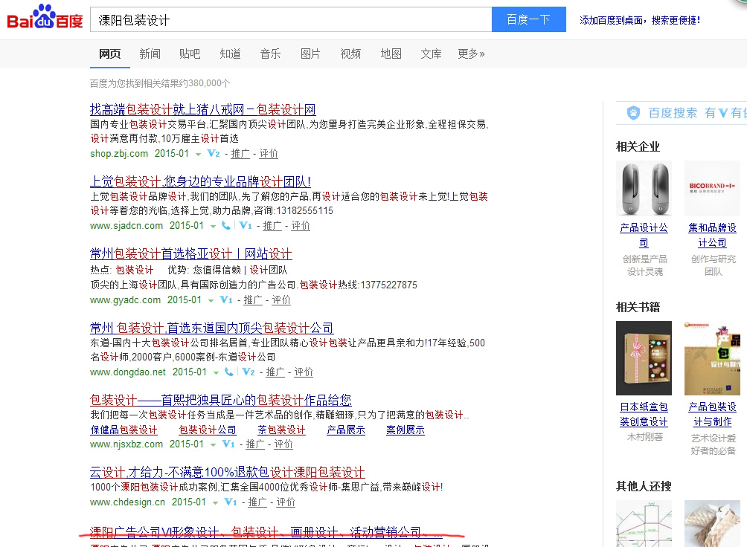Image resolution: width=747 pixels, height=547 pixels.
Task: Open result 包装设计——首熙把独具匠心
Action: [x=220, y=400]
